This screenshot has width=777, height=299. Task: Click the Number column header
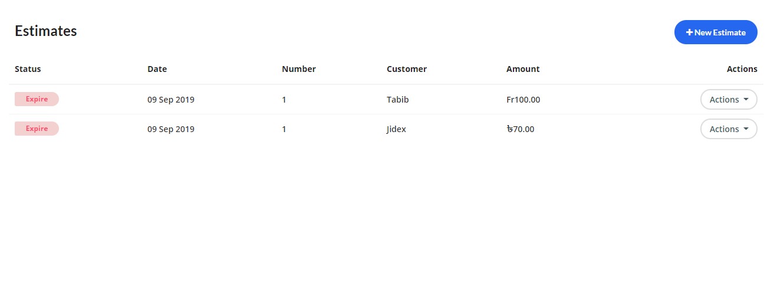tap(298, 69)
